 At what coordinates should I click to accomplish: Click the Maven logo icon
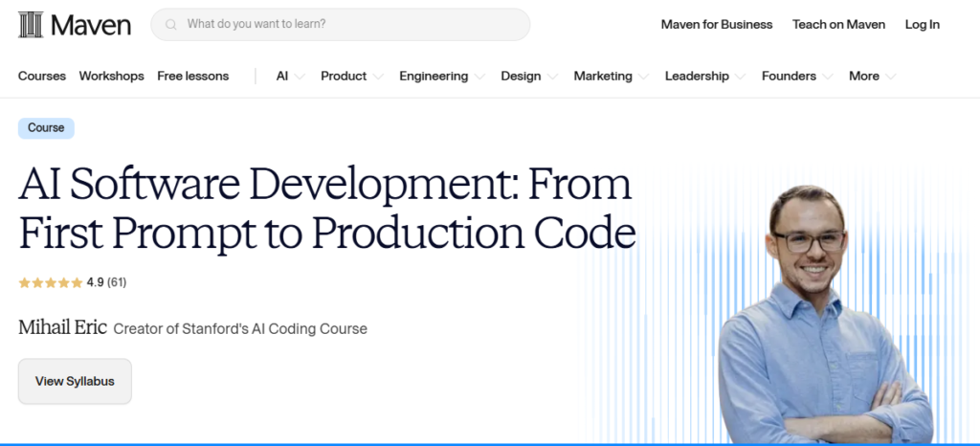pyautogui.click(x=31, y=25)
